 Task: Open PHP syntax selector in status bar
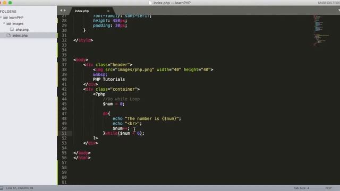click(328, 188)
